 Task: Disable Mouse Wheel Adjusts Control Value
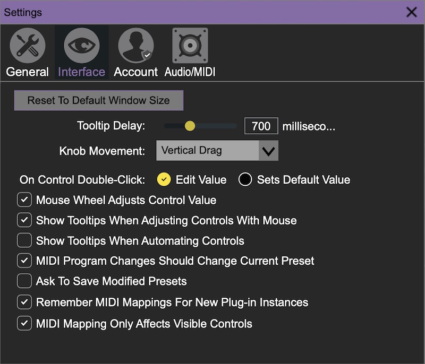24,200
